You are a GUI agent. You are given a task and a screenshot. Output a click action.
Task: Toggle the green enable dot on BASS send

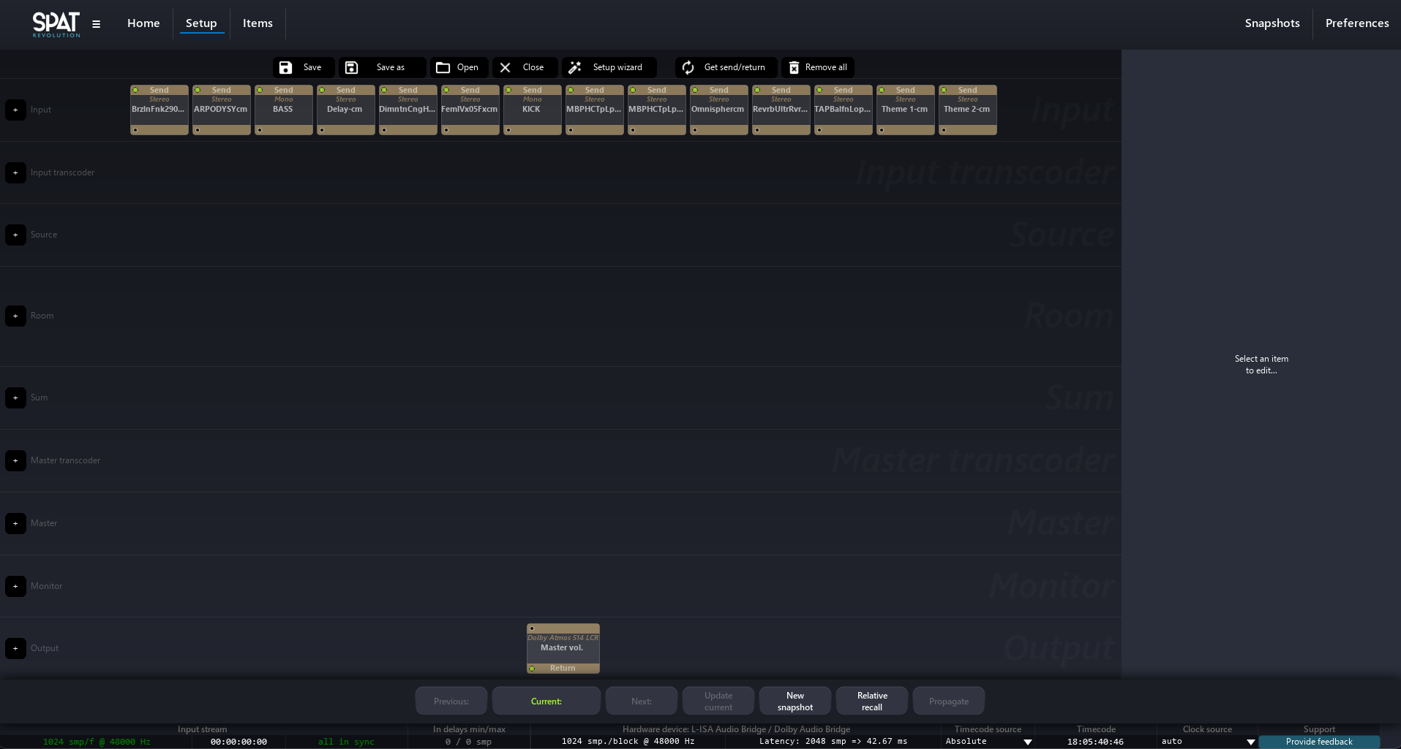tap(260, 90)
